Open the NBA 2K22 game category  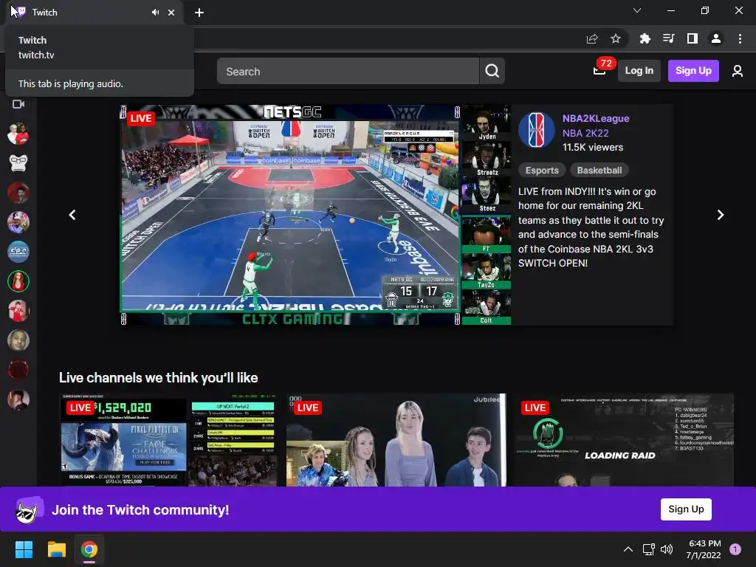(585, 133)
